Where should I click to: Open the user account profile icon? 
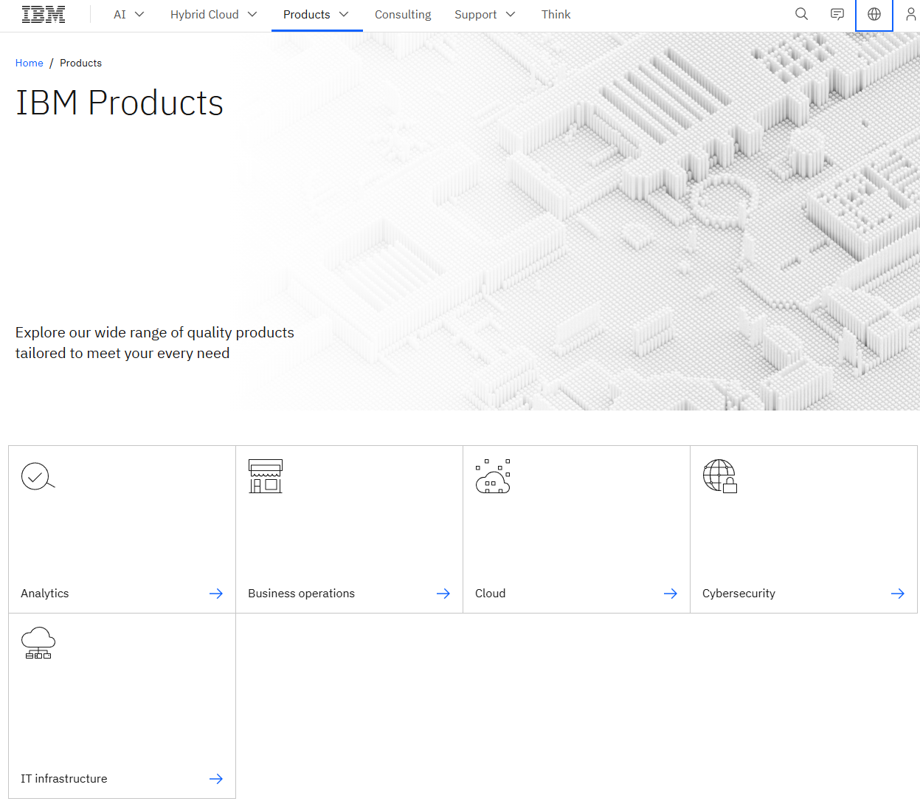click(x=911, y=14)
